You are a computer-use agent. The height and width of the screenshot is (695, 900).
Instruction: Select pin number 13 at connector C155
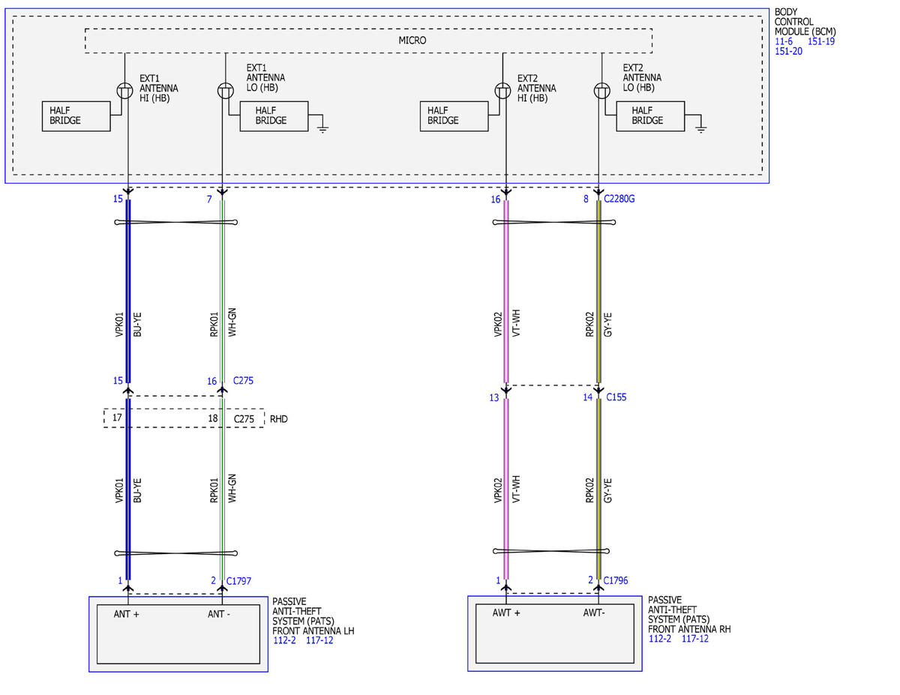[494, 397]
